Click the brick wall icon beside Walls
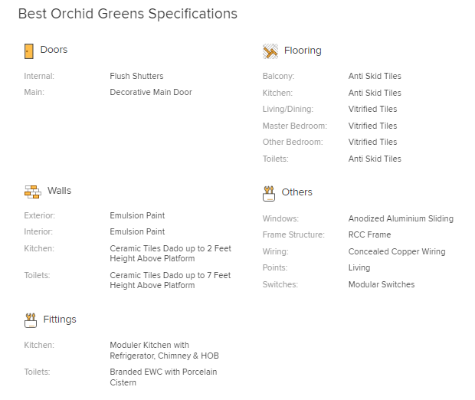 33,192
